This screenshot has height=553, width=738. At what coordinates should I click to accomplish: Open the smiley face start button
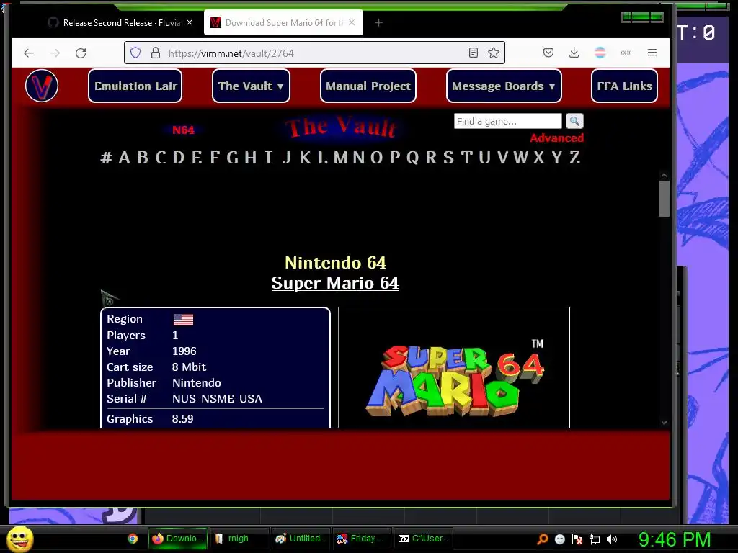coord(20,539)
